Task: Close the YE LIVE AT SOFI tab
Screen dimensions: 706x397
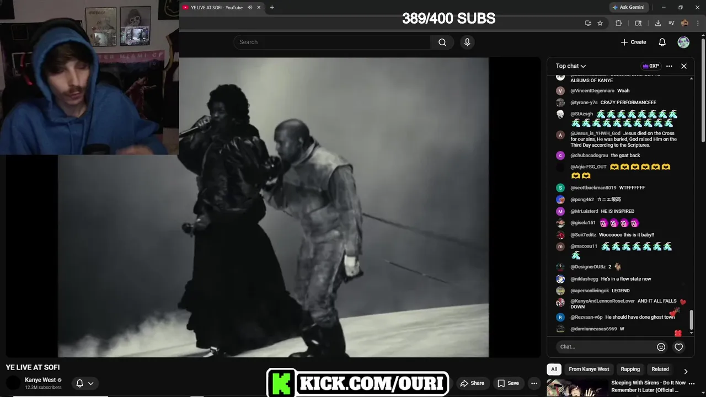Action: [259, 8]
